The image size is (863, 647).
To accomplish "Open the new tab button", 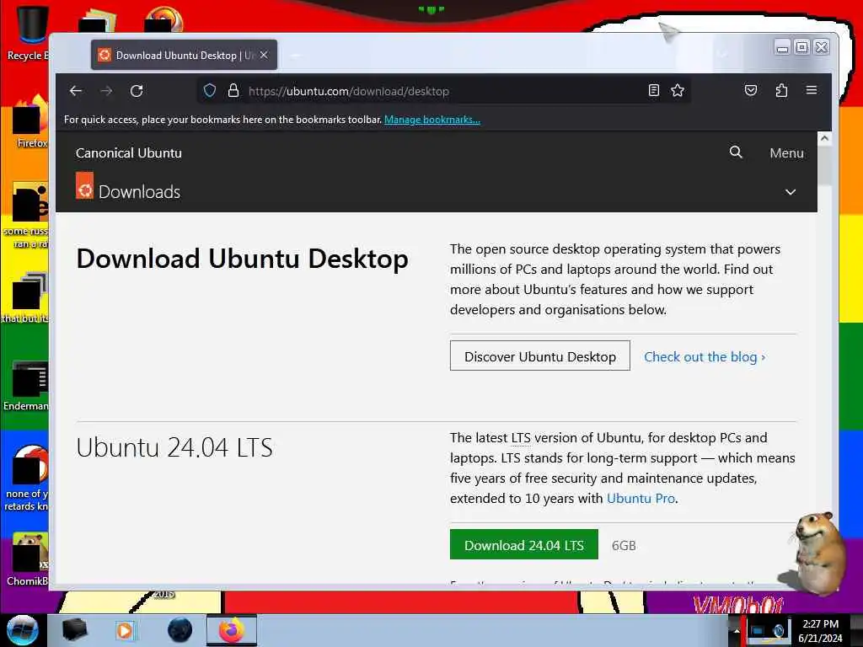I will (296, 55).
